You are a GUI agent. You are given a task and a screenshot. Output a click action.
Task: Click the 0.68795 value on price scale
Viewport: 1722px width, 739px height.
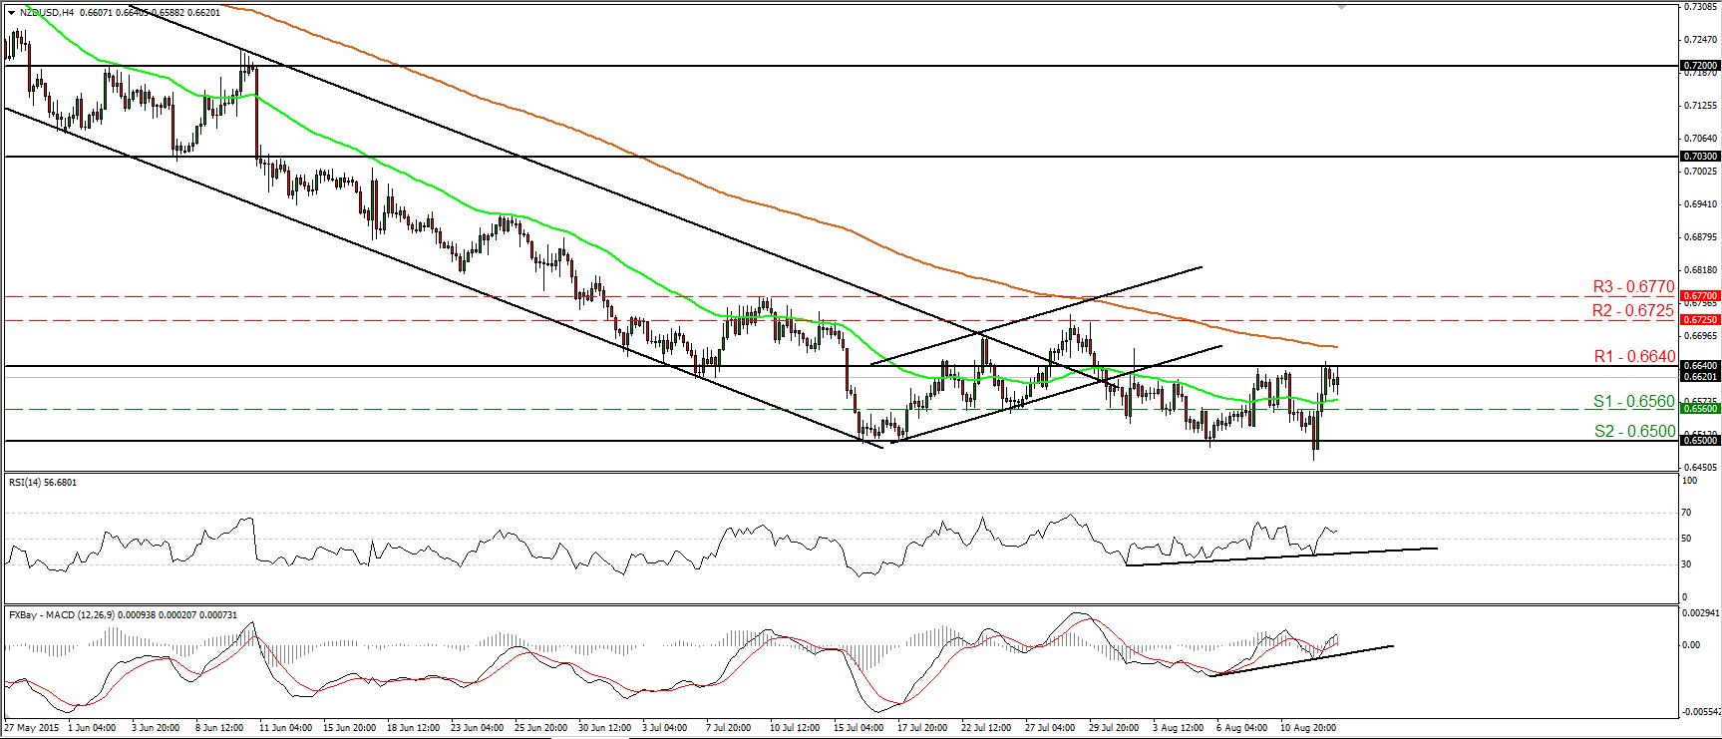tap(1700, 236)
